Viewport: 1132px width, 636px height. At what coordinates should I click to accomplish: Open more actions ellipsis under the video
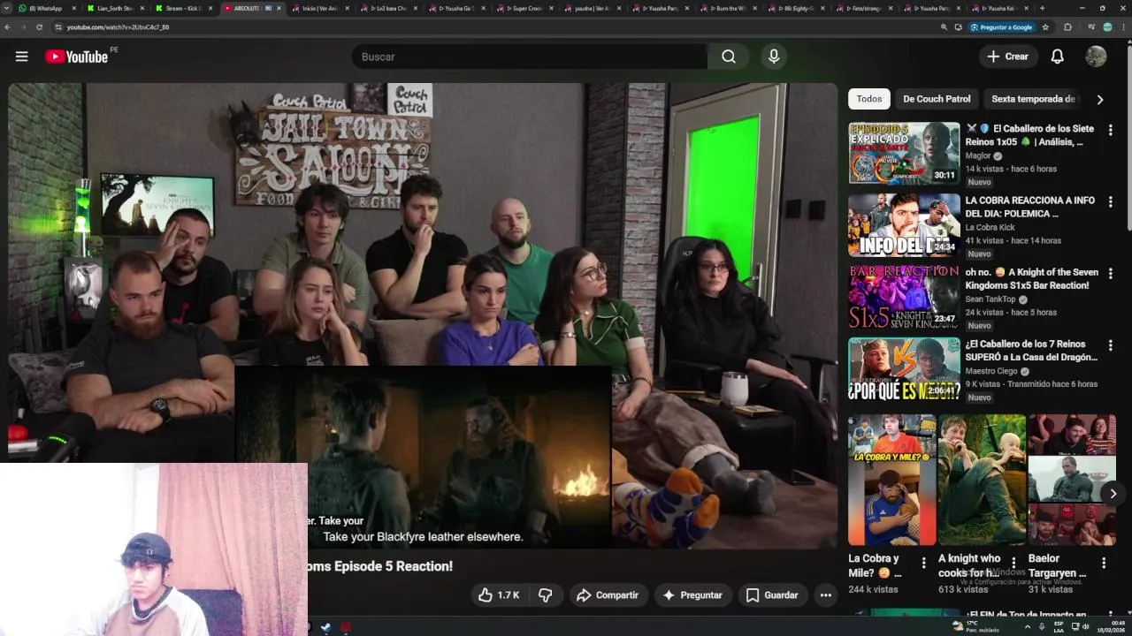click(x=825, y=595)
